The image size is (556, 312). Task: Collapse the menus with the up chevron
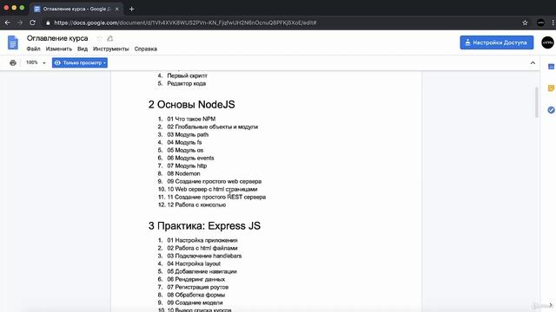pyautogui.click(x=533, y=63)
